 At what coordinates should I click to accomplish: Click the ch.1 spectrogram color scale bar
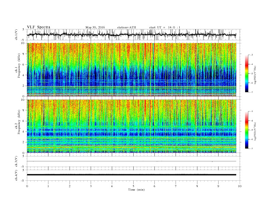click(x=247, y=73)
